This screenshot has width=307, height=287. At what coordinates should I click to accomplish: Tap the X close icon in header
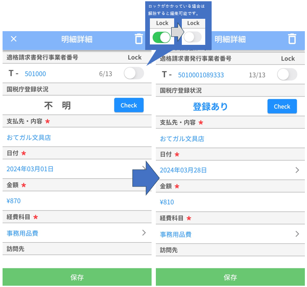pyautogui.click(x=14, y=39)
